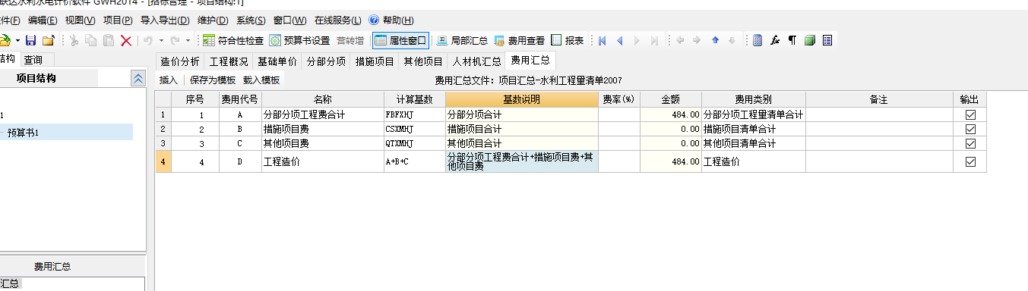The image size is (1028, 291).
Task: Switch to the 造价分析 tab
Action: pos(180,61)
